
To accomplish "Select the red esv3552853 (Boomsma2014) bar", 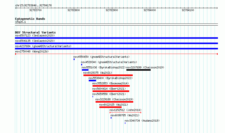I will (111, 86).
